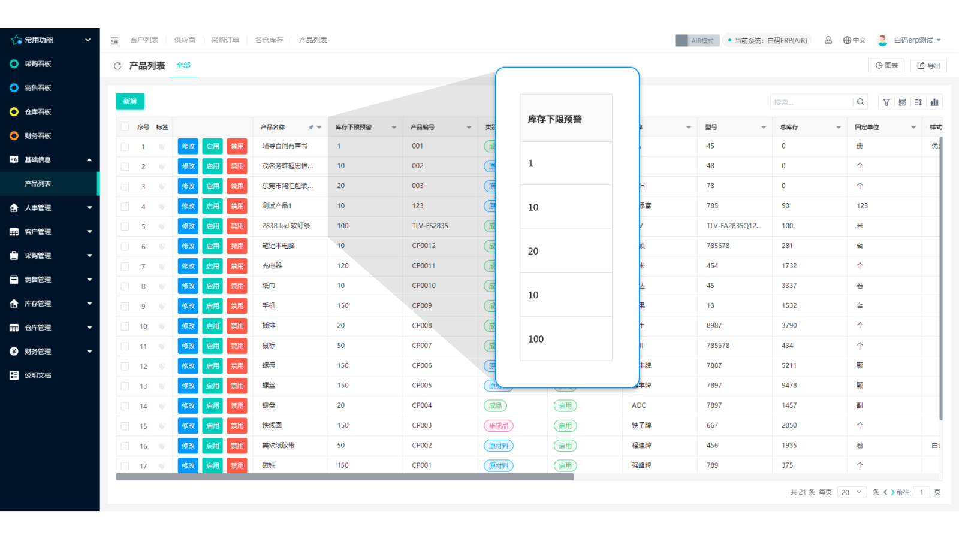Select the checkbox for row 5 2838 led 软灯条

click(123, 226)
